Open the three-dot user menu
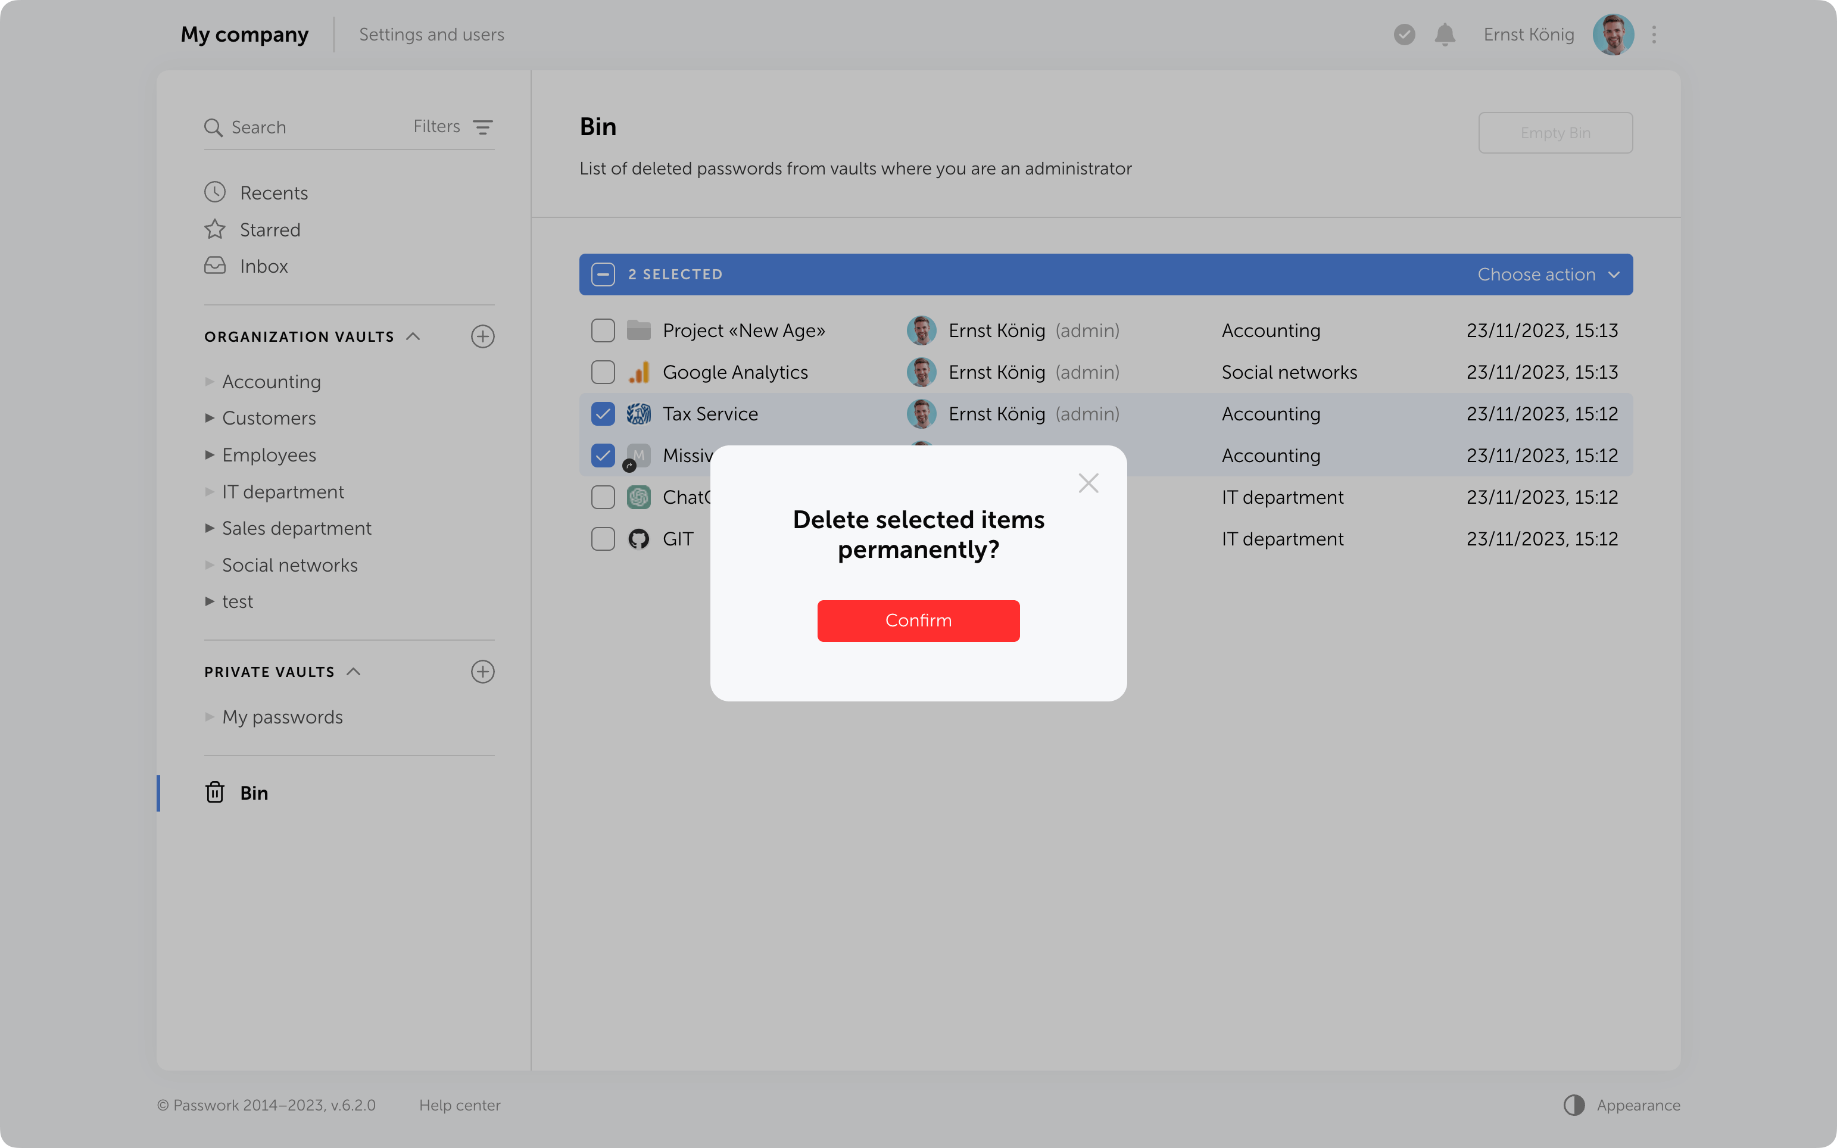This screenshot has height=1148, width=1837. (x=1654, y=35)
